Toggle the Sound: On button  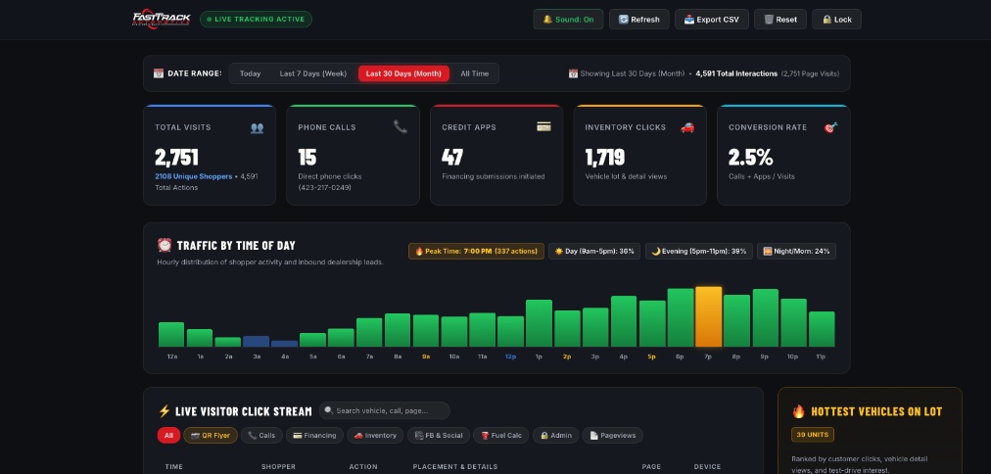[x=568, y=19]
